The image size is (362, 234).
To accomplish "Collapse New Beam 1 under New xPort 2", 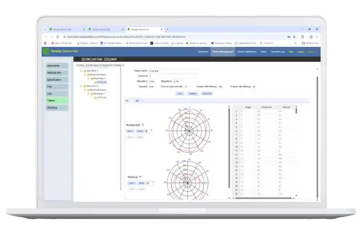I will click(x=88, y=94).
